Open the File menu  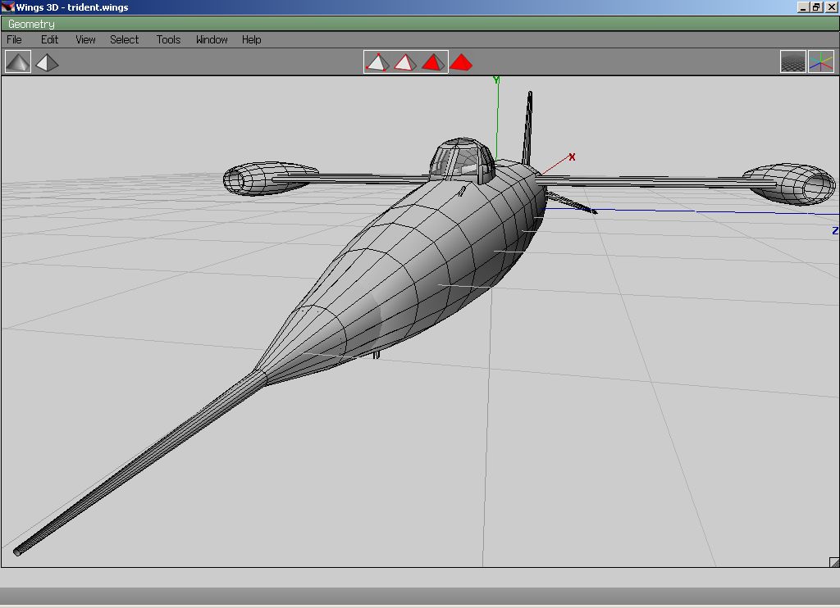pyautogui.click(x=15, y=39)
